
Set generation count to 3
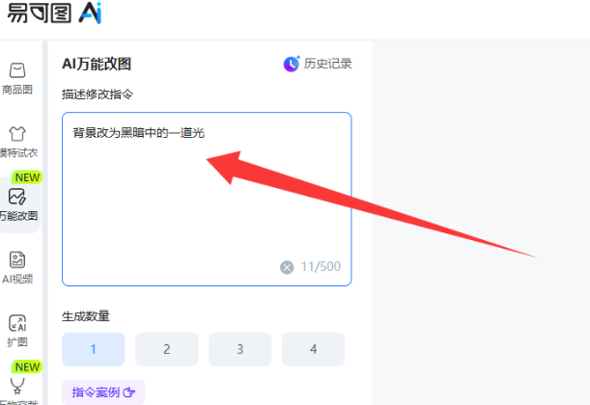pos(240,349)
